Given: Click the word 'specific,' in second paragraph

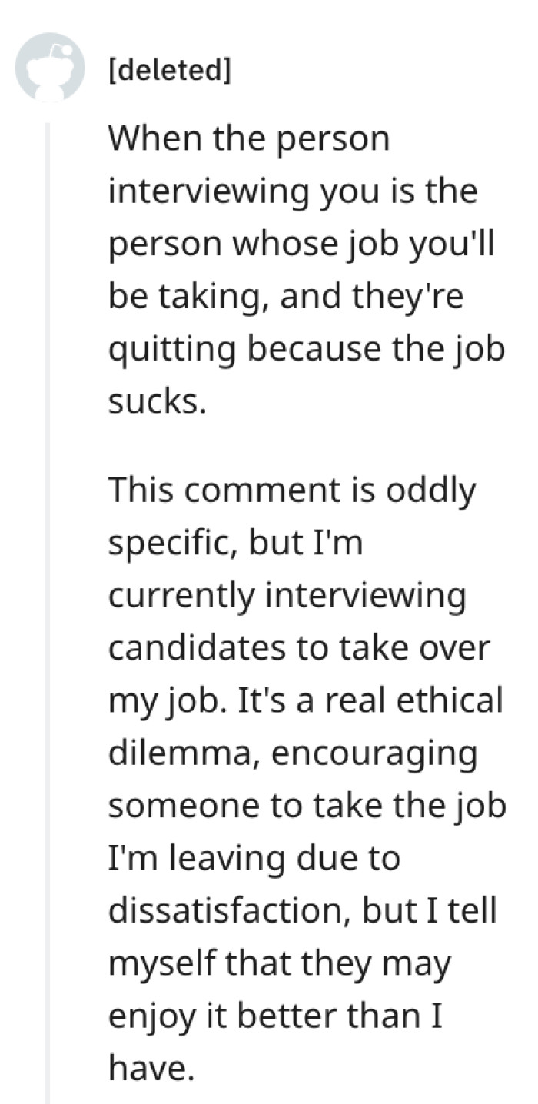Looking at the screenshot, I should [173, 544].
